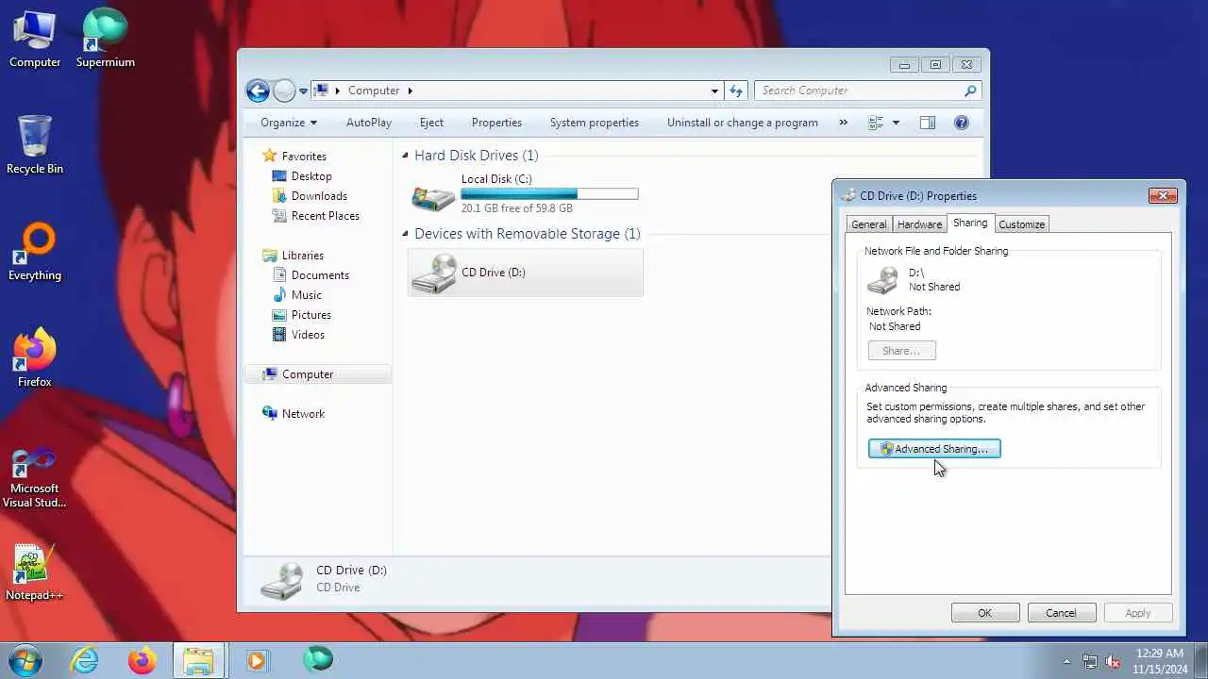1208x679 pixels.
Task: Select Network in navigation pane
Action: [x=303, y=414]
